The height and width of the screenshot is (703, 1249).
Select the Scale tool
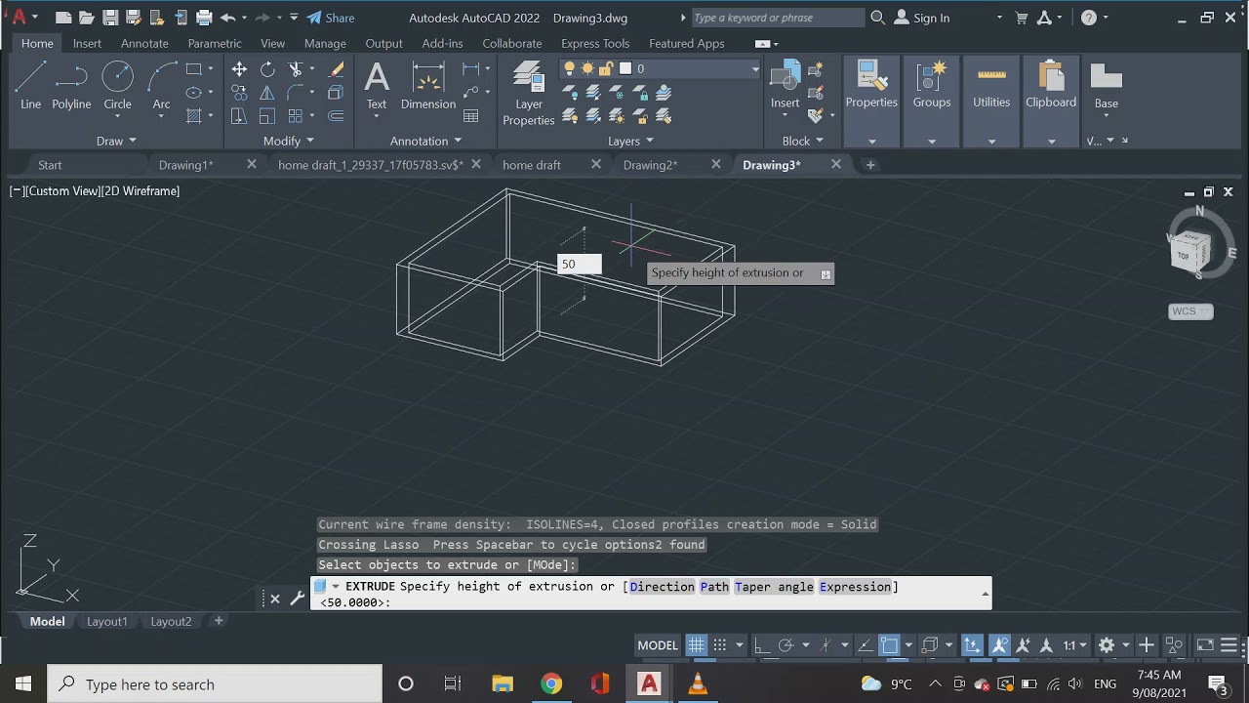267,116
